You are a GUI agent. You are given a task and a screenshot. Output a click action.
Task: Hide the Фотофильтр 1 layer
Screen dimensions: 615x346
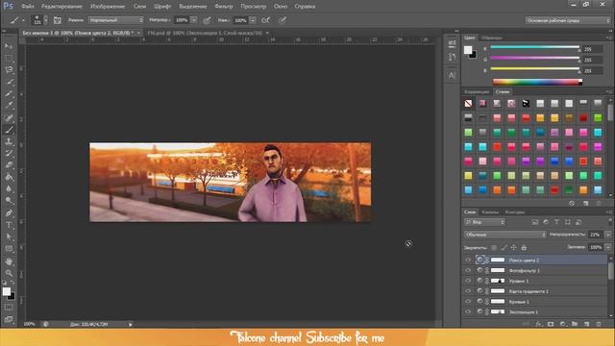point(468,270)
